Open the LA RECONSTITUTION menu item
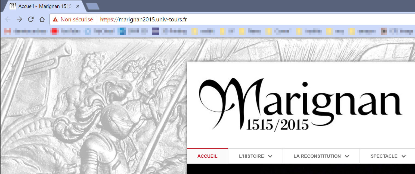The image size is (415, 174). 321,156
